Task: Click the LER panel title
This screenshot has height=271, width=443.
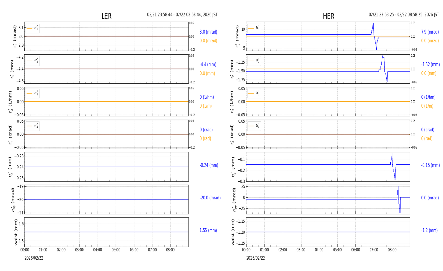Action: point(106,16)
